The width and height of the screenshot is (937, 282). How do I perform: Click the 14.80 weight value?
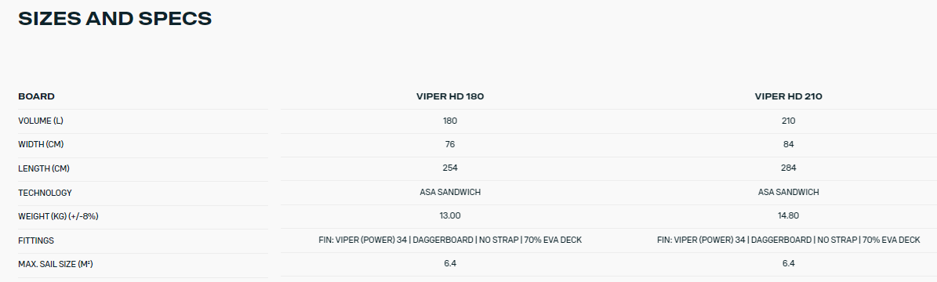(788, 215)
